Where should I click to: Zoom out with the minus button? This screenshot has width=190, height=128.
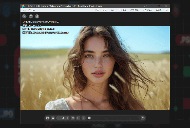click(59, 118)
